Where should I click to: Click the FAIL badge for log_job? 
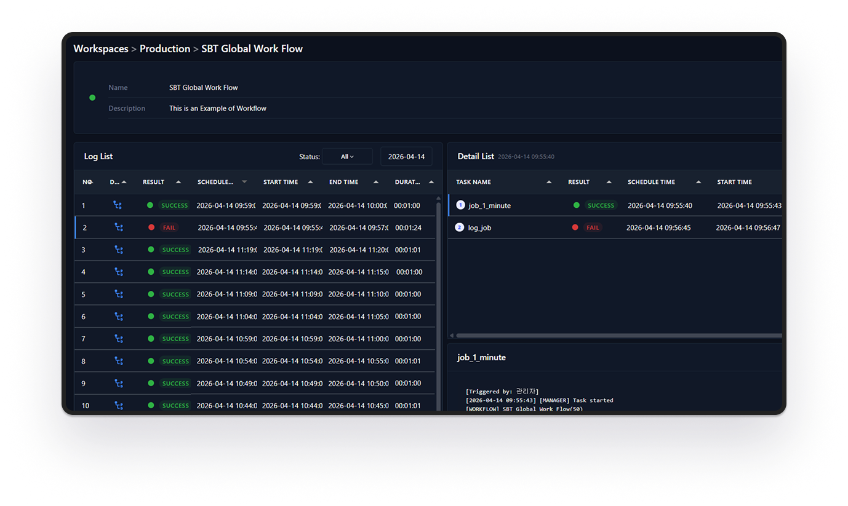(x=593, y=227)
